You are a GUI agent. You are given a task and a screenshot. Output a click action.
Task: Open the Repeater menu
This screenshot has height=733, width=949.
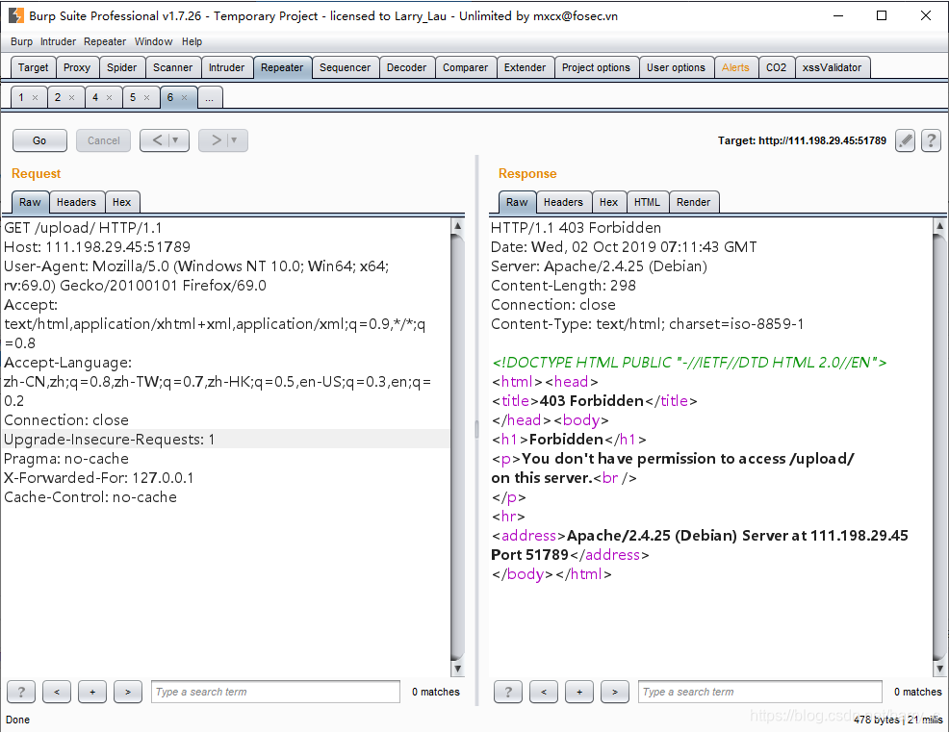pos(105,41)
